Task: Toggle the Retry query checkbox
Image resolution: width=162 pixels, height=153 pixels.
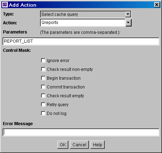Action: 43,105
